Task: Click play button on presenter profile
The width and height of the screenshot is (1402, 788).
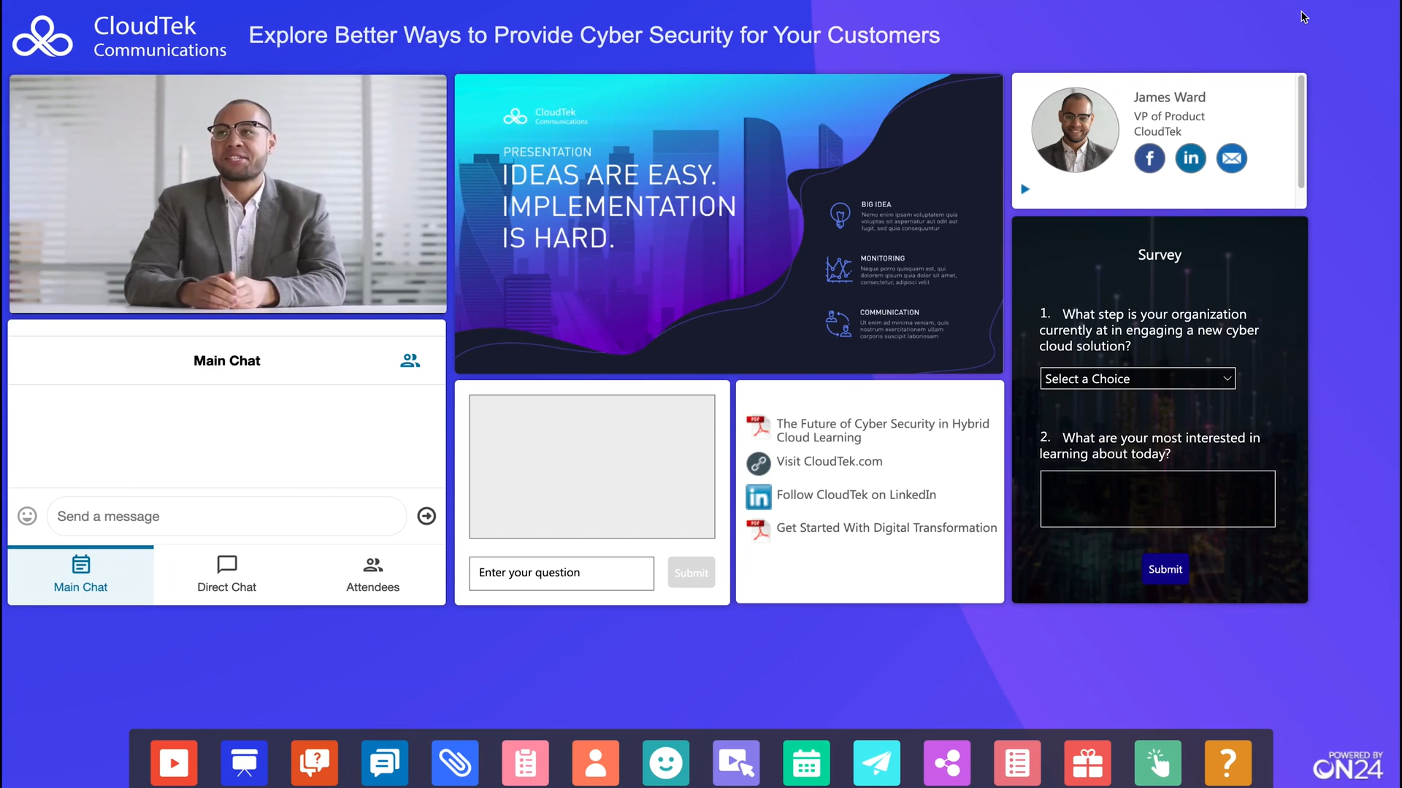Action: pyautogui.click(x=1024, y=190)
